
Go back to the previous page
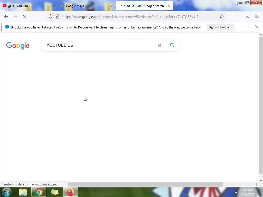tap(6, 17)
